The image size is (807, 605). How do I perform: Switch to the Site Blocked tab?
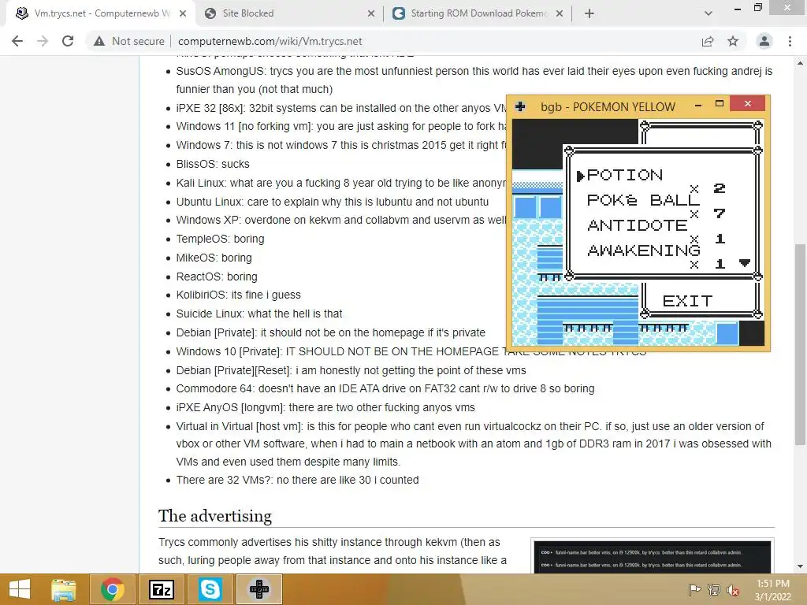290,13
